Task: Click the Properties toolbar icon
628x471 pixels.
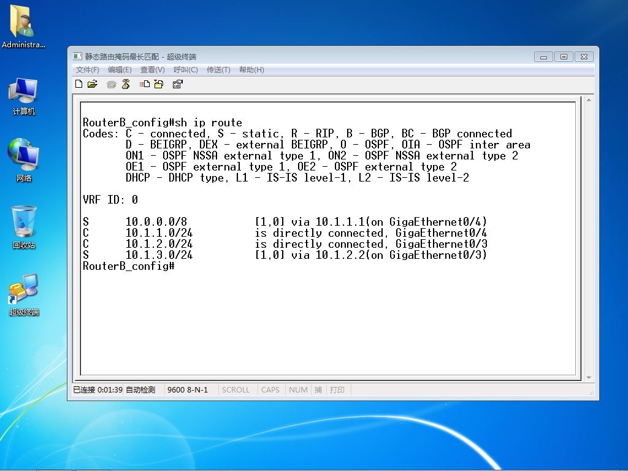Action: pos(177,83)
